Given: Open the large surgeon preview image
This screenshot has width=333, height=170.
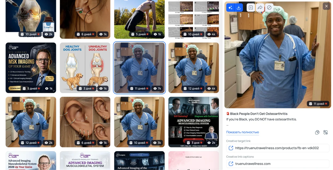Looking at the screenshot, I should pyautogui.click(x=278, y=55).
